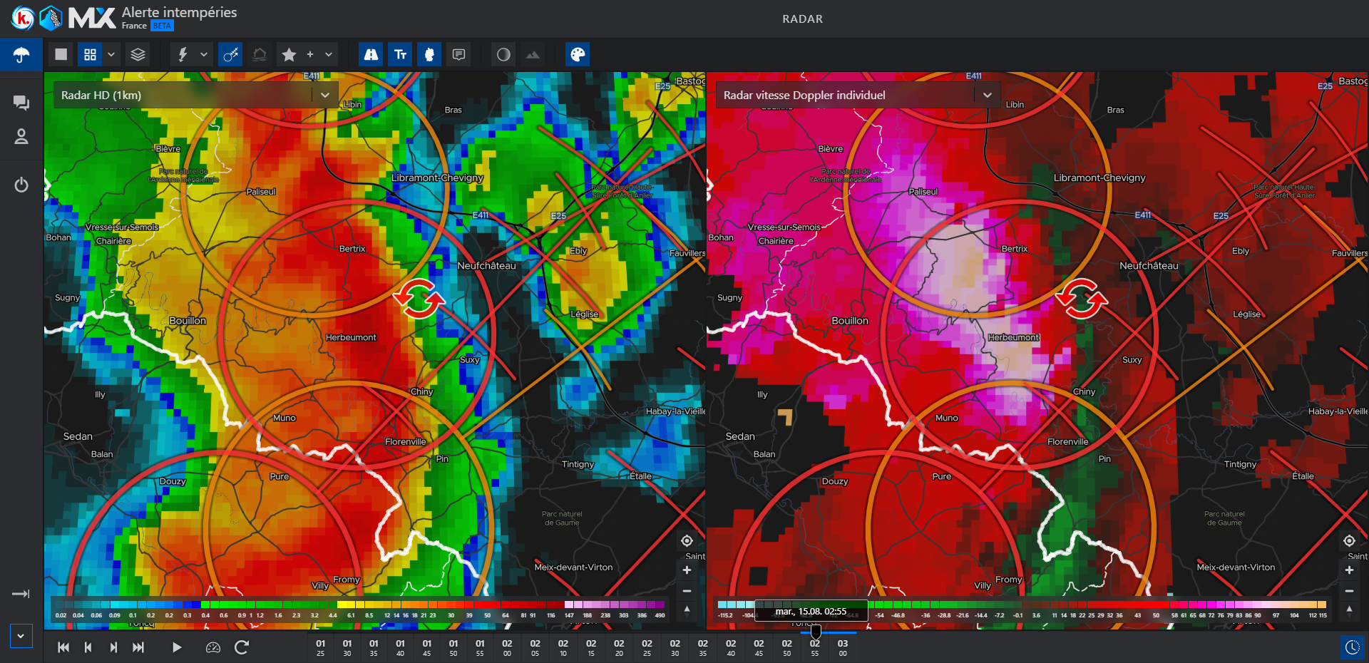This screenshot has width=1369, height=663.
Task: Toggle the borders map outline icon
Action: point(430,54)
